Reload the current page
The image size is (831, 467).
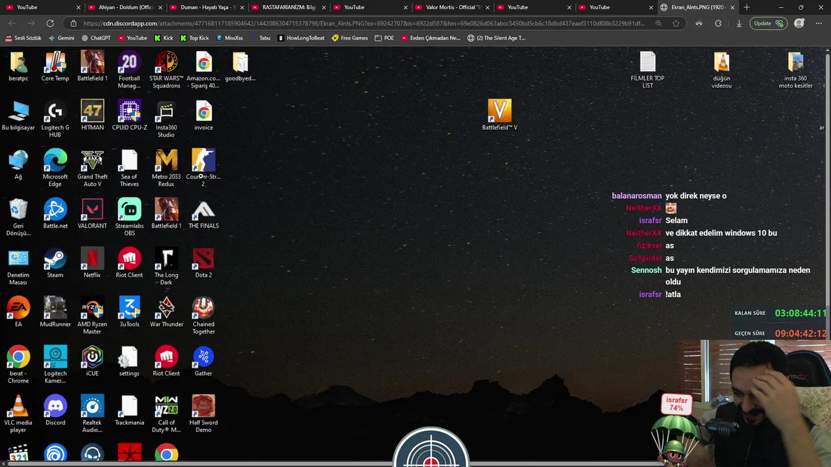pos(50,23)
